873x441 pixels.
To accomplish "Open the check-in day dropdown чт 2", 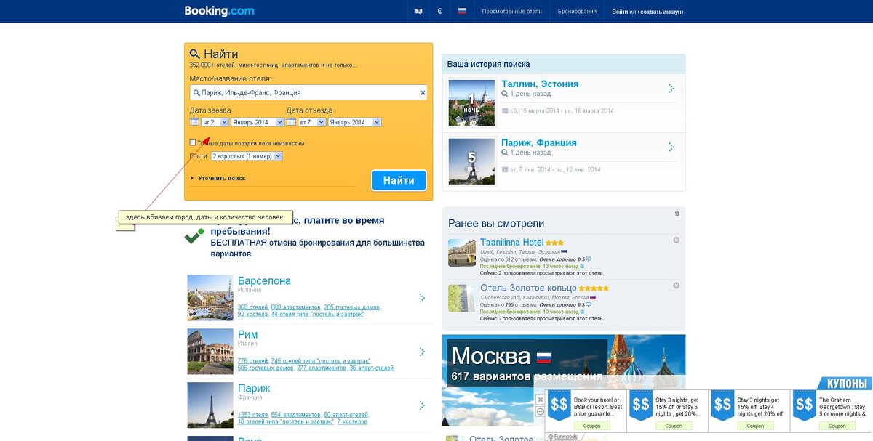I will [x=215, y=122].
